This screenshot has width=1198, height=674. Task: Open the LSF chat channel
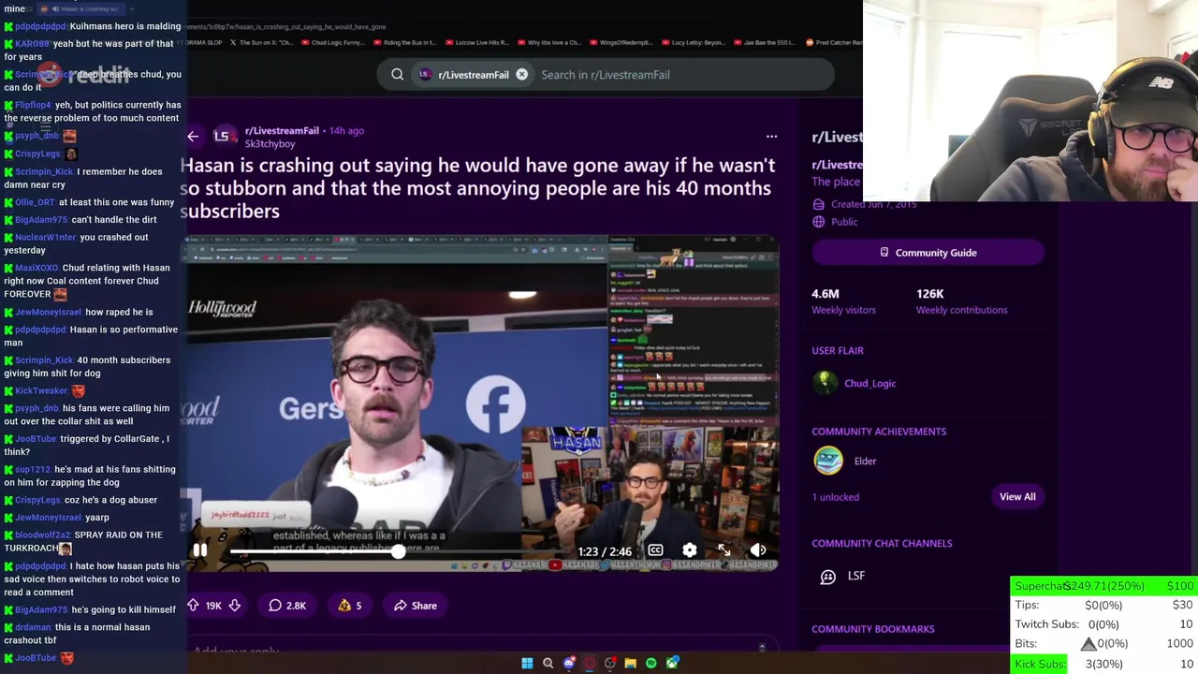[856, 576]
